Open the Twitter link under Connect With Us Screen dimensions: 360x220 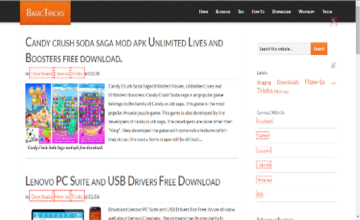(x=263, y=136)
